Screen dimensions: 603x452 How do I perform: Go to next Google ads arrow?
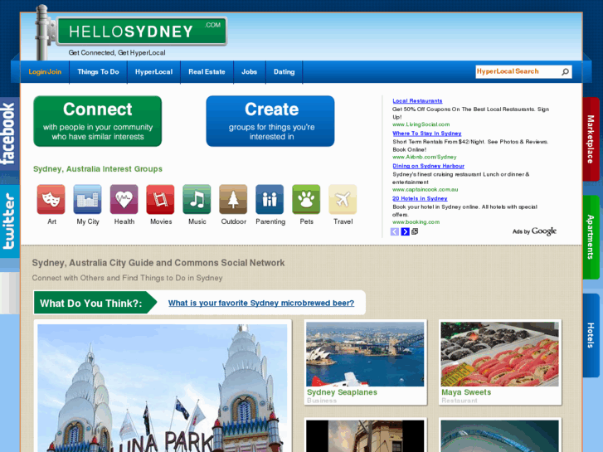[405, 231]
